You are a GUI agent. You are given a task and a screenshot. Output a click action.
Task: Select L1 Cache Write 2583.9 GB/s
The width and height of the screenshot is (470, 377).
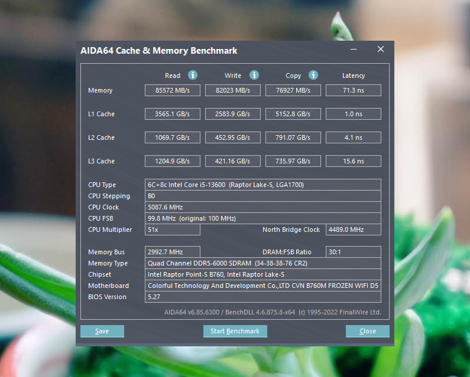(x=232, y=114)
